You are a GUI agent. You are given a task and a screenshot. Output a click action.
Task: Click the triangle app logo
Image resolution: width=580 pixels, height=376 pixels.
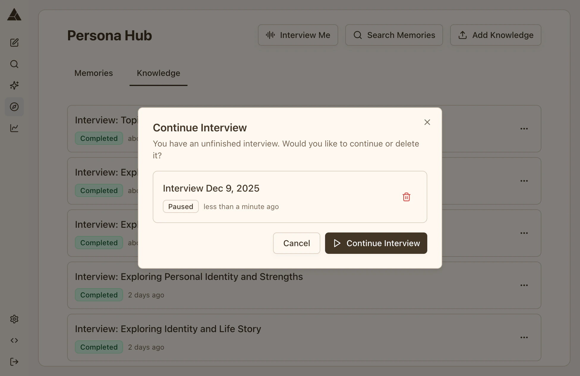pos(14,15)
